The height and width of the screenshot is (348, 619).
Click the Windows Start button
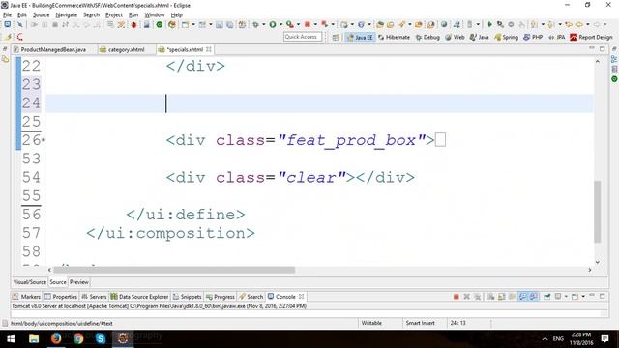(11, 338)
